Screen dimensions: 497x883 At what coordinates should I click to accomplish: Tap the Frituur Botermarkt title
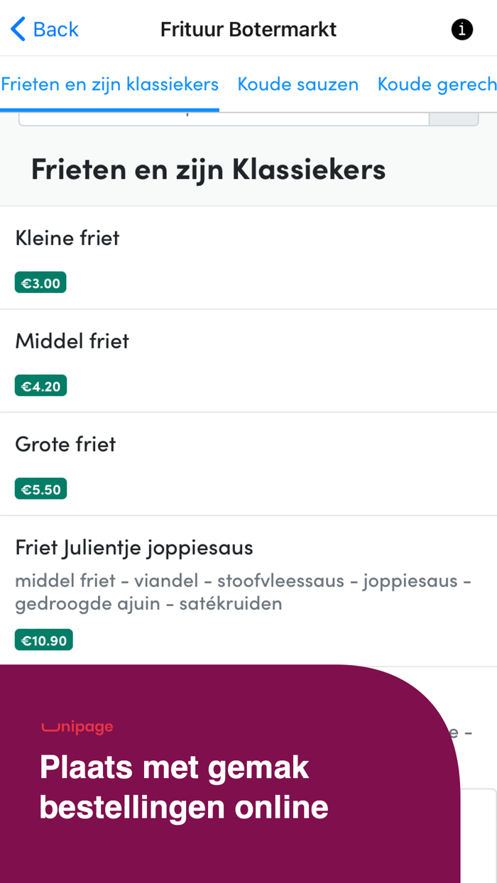point(248,29)
